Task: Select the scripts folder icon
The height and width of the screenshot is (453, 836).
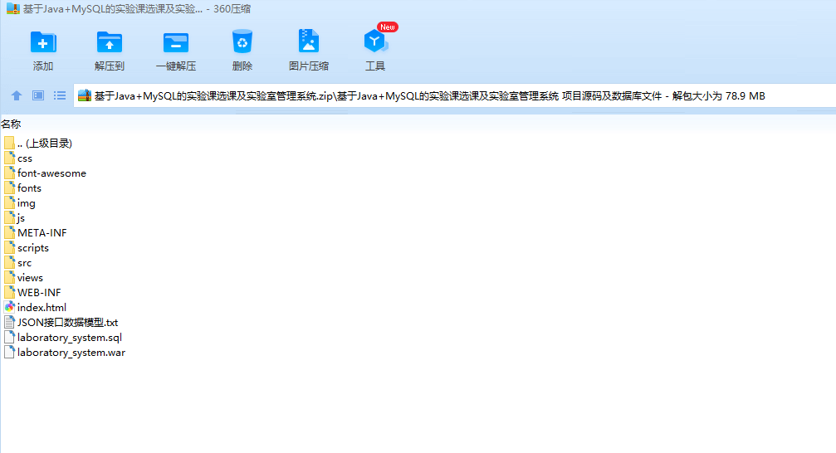Action: [9, 247]
